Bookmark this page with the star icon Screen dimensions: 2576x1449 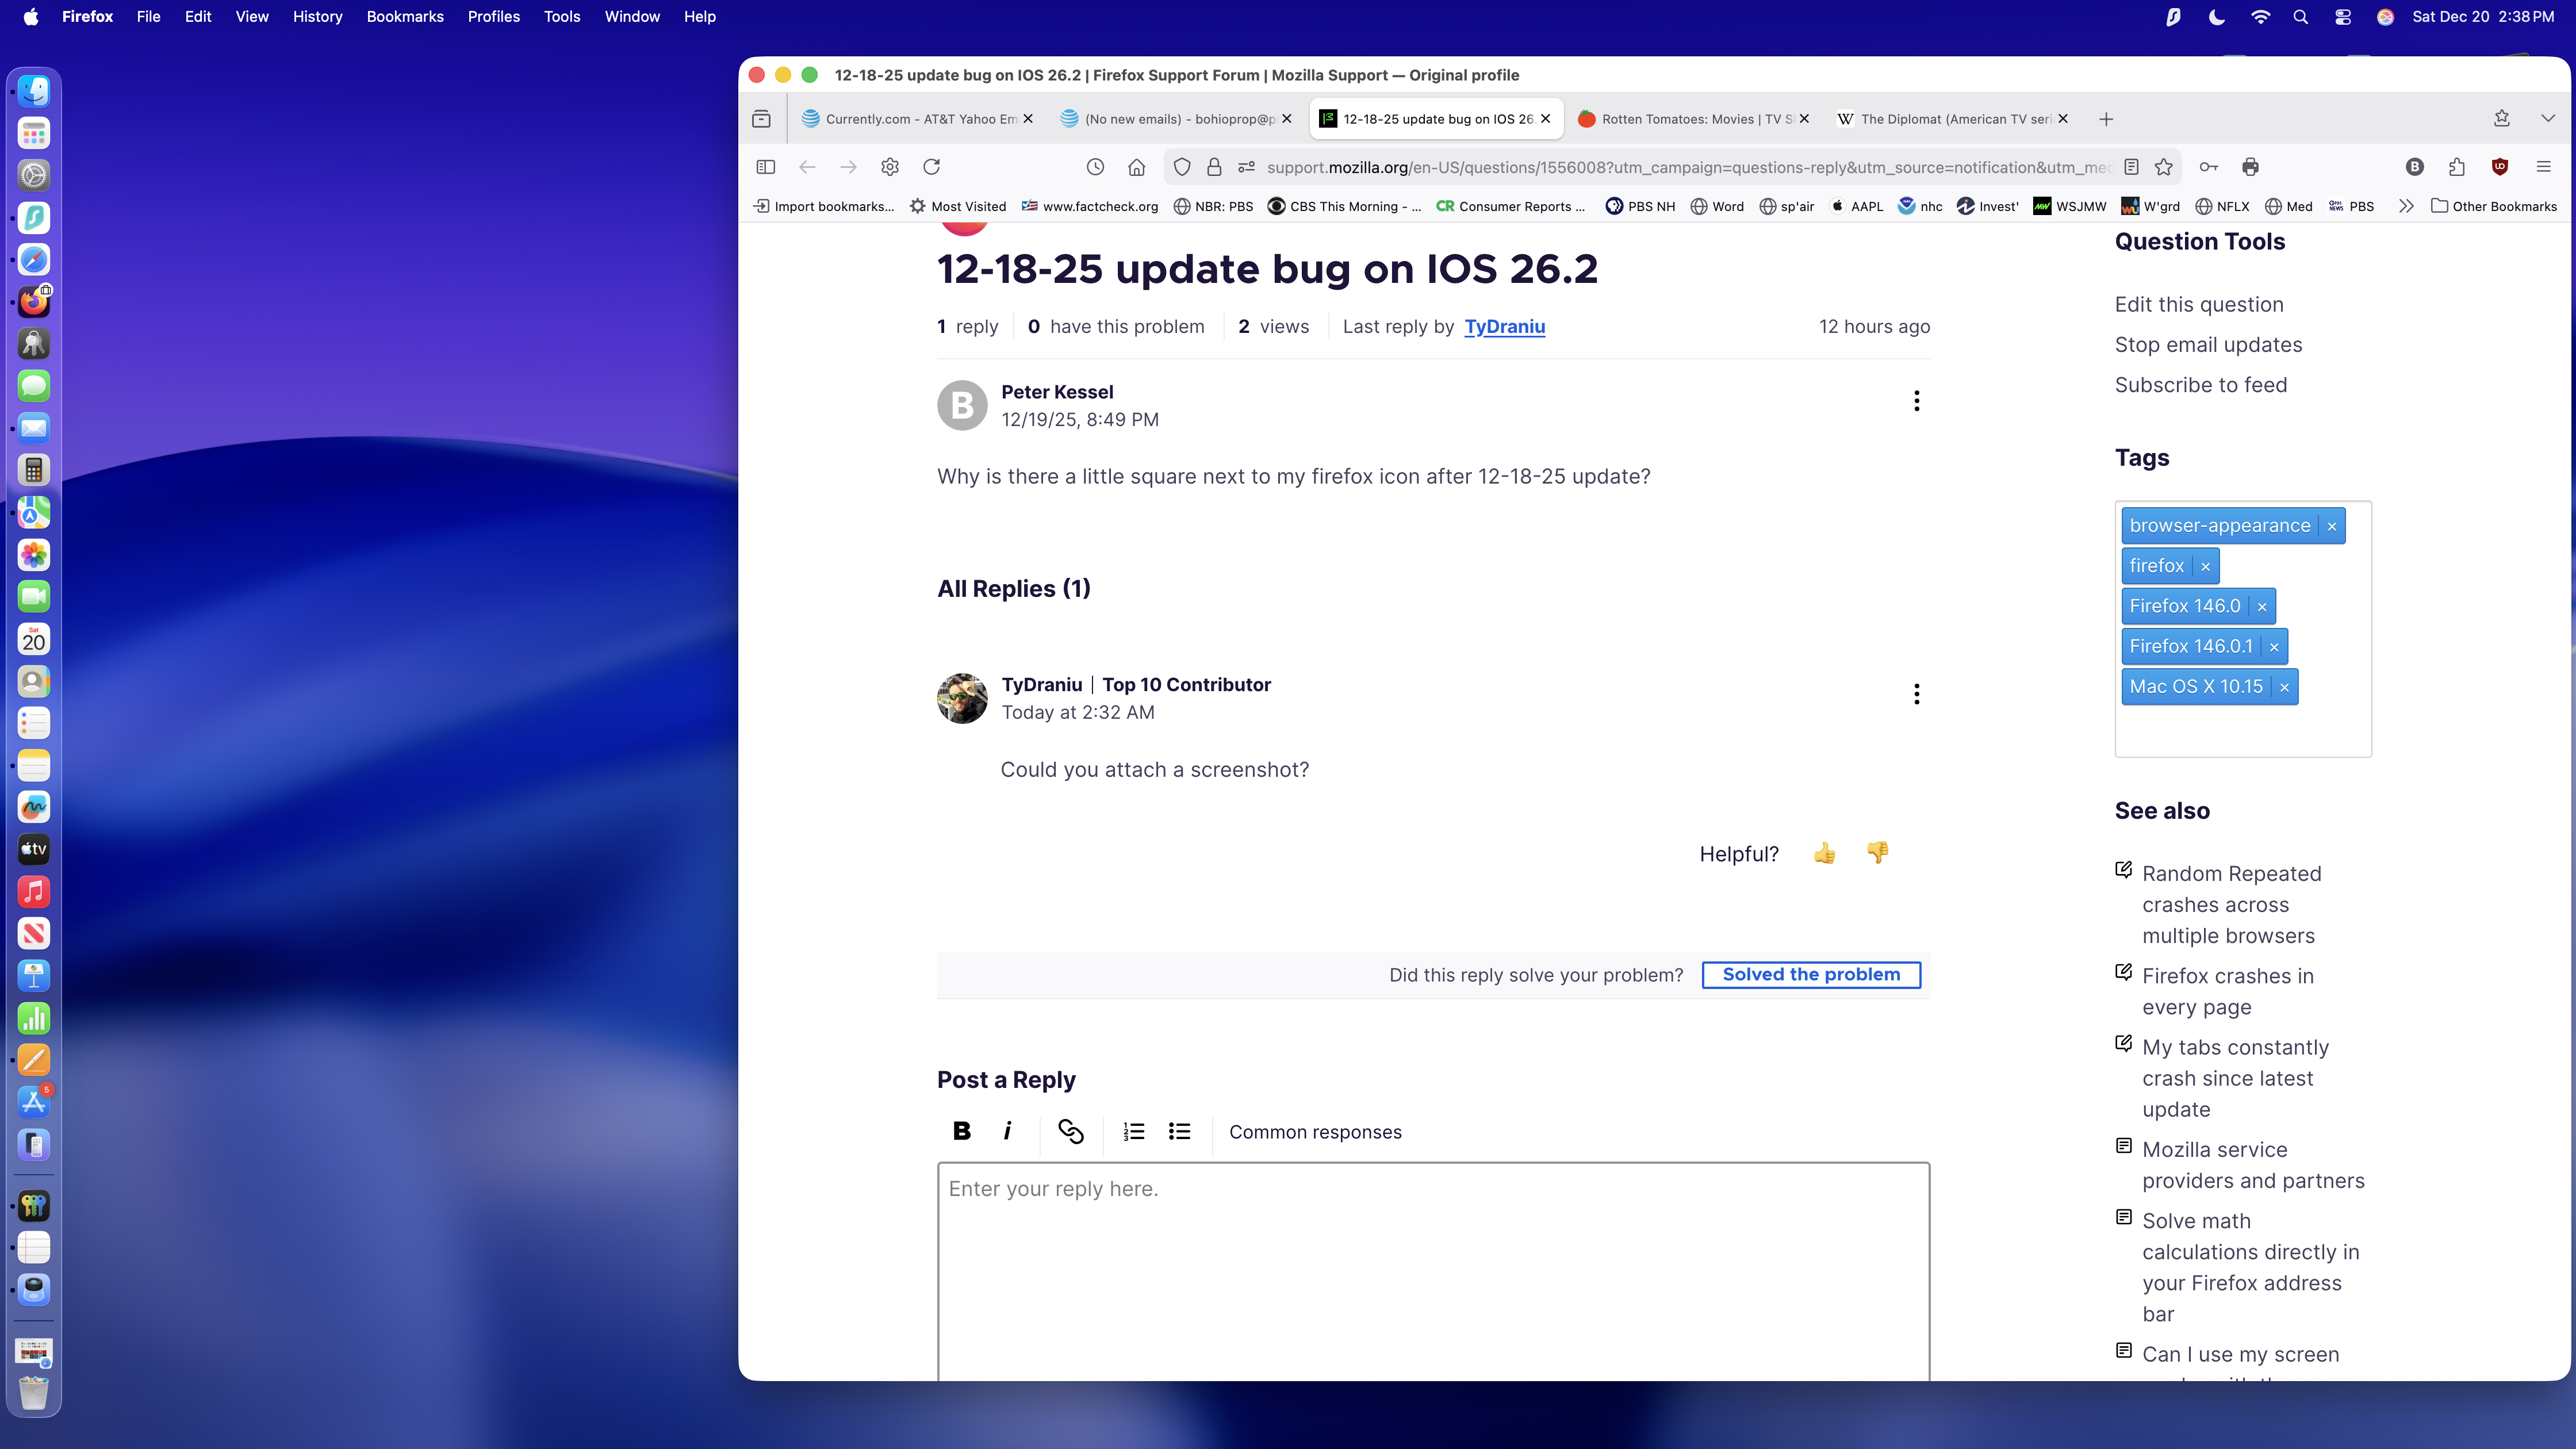[x=2164, y=167]
